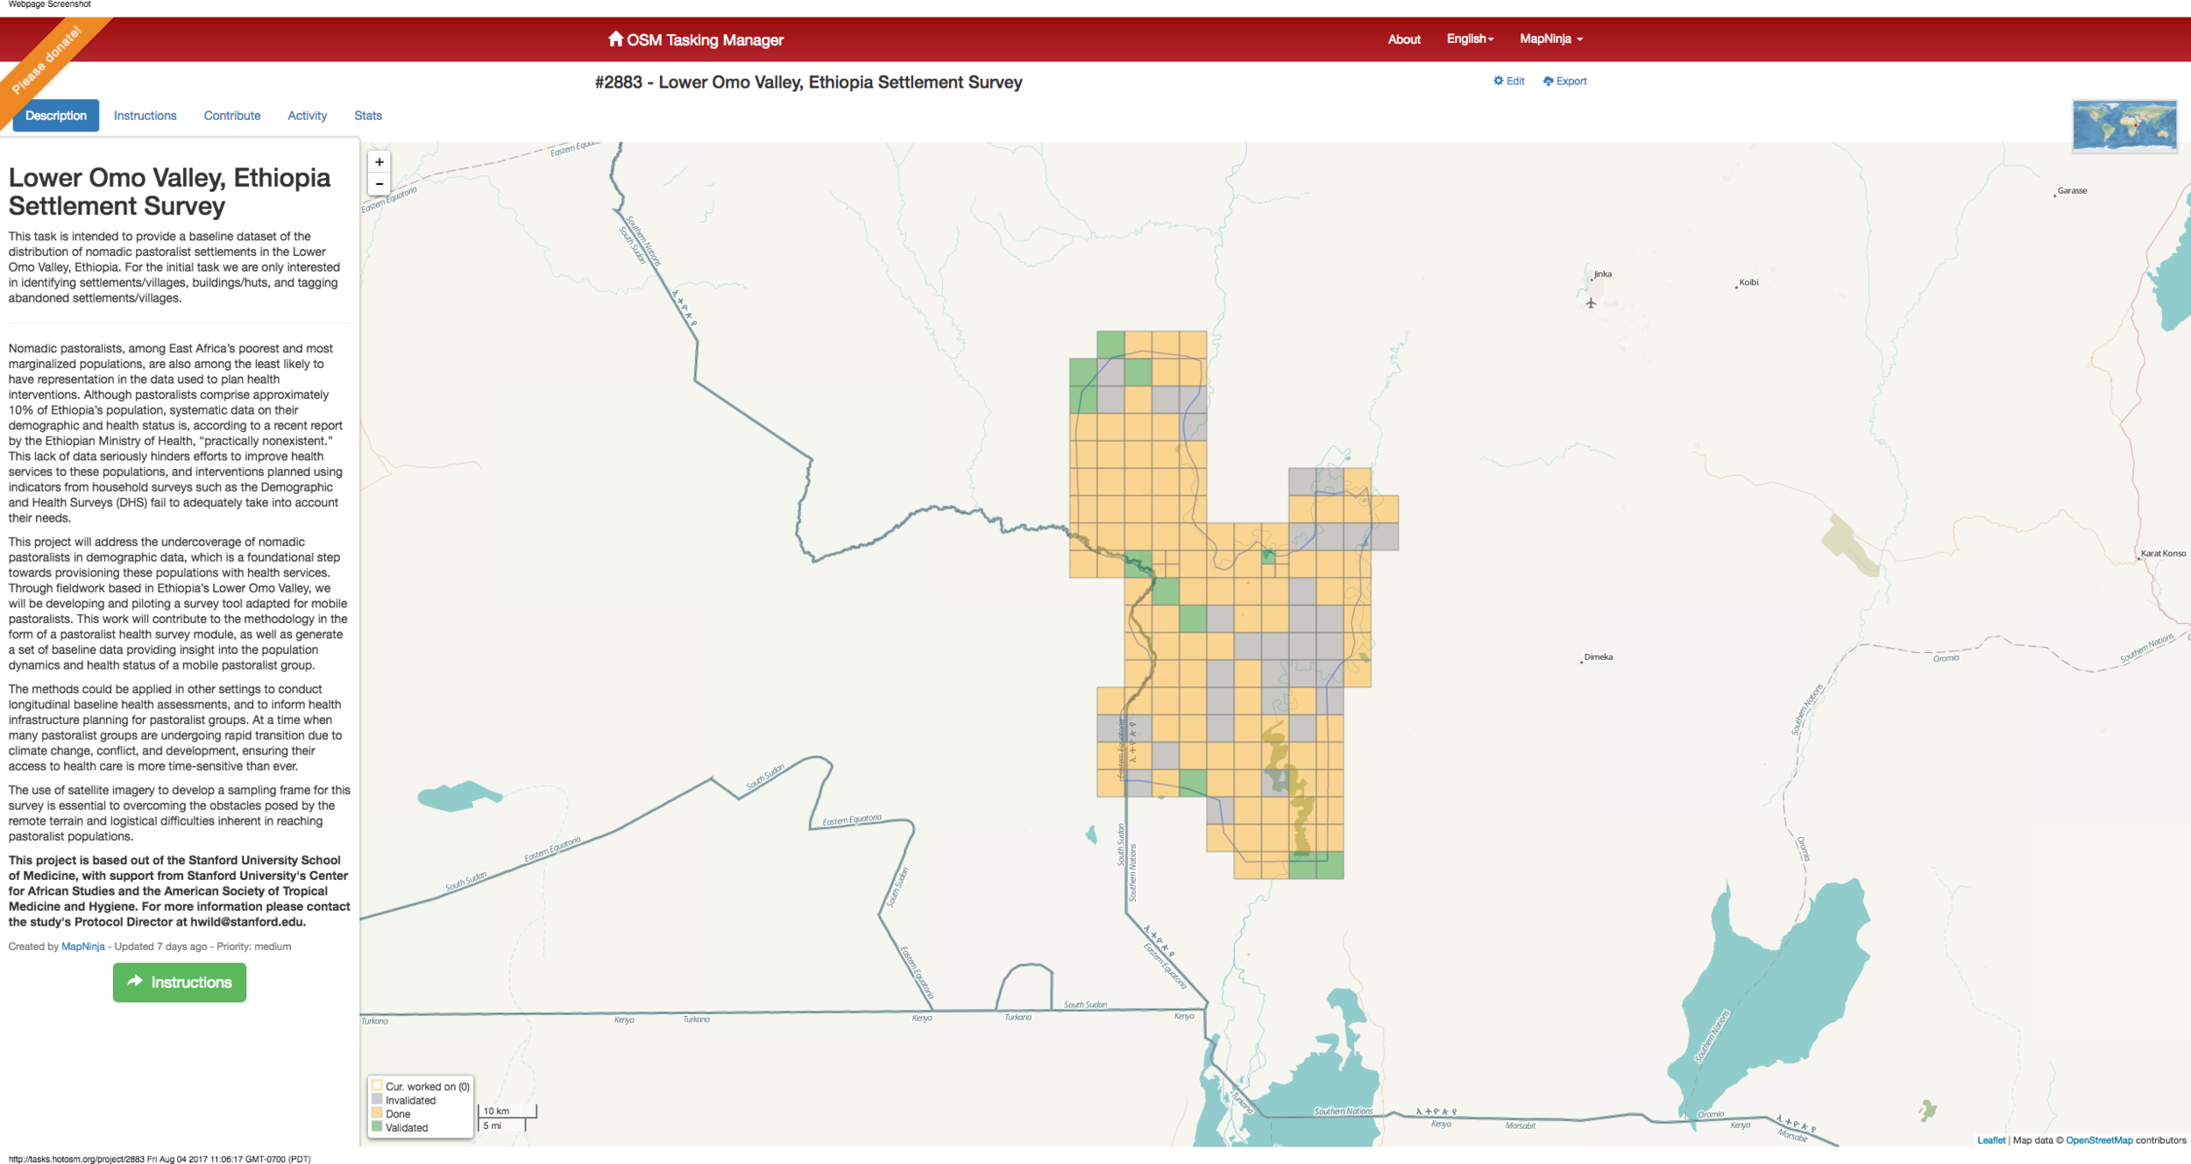Click the MapNinja creator link

click(x=82, y=947)
